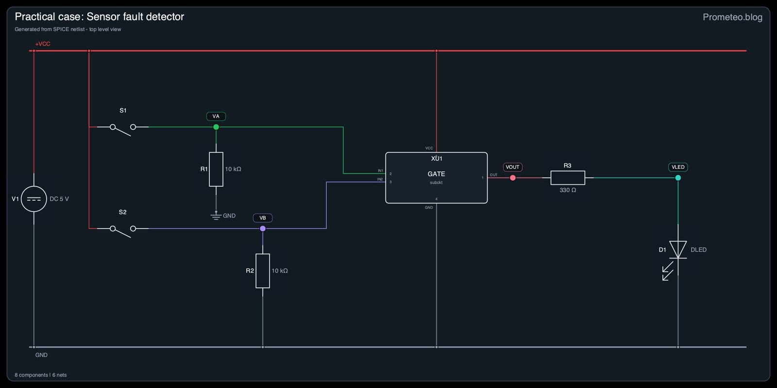This screenshot has height=388, width=777.
Task: Click the 'subckt' text inside the gate
Action: (436, 183)
